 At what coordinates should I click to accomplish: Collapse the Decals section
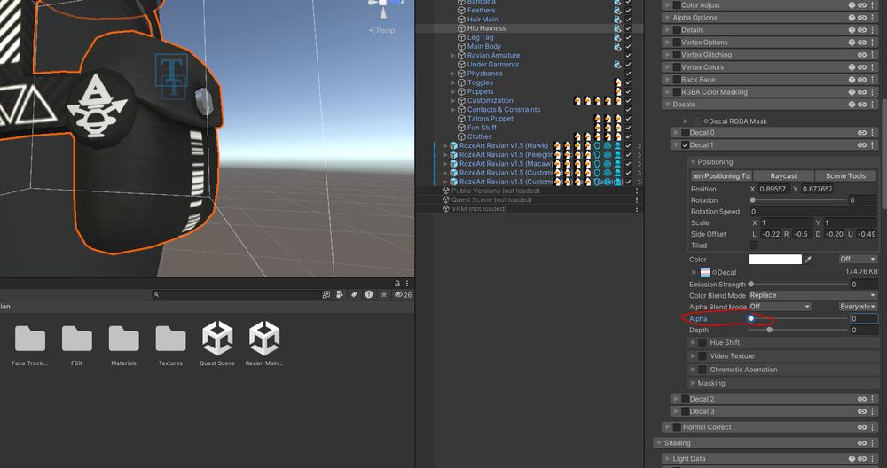[x=668, y=105]
